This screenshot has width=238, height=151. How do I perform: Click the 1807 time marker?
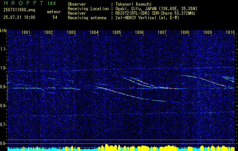(x=162, y=32)
